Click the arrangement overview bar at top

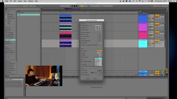tap(103, 9)
